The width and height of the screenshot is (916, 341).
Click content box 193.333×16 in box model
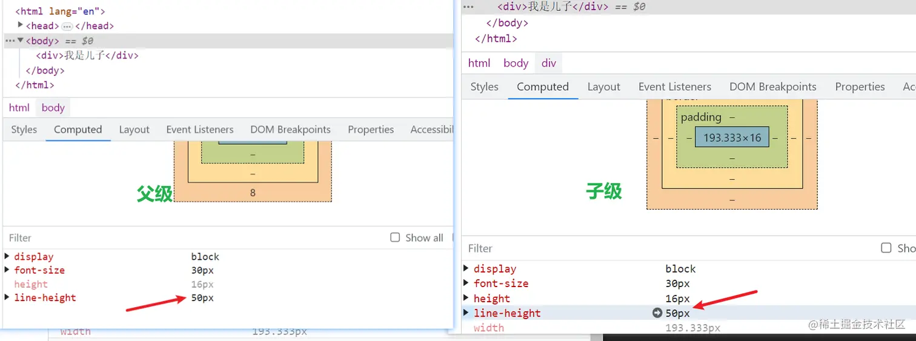click(732, 137)
